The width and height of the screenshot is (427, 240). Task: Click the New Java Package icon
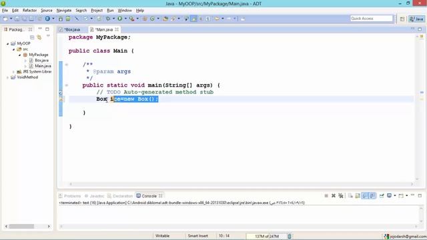click(145, 19)
